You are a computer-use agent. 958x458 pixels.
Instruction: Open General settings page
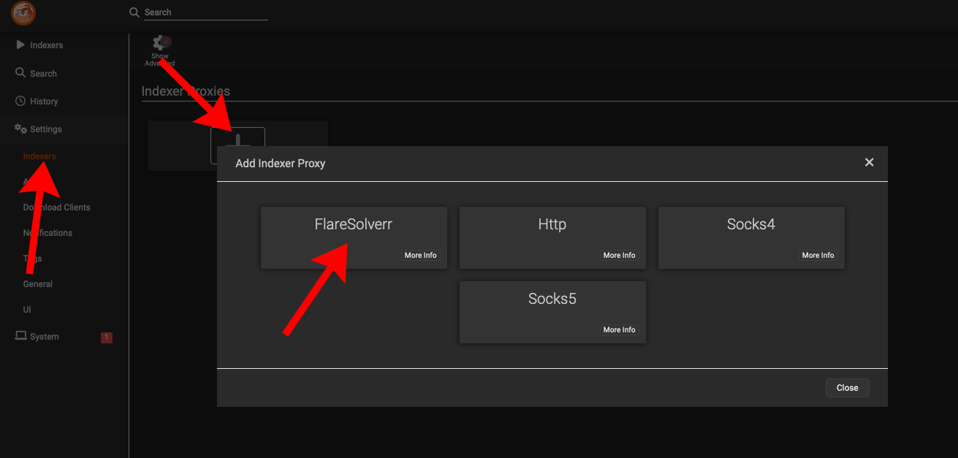[x=38, y=284]
